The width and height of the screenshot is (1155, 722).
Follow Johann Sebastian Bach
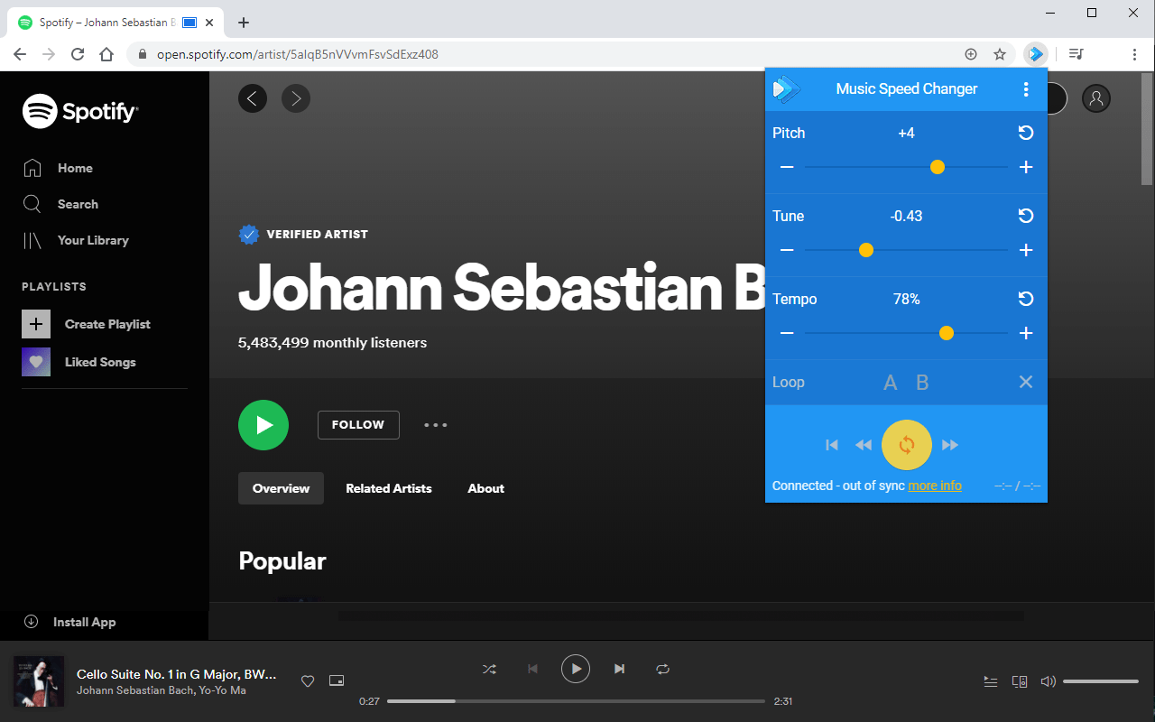[358, 424]
